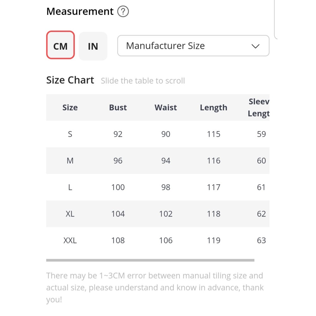Click the bust value 100 in the table

coord(118,187)
